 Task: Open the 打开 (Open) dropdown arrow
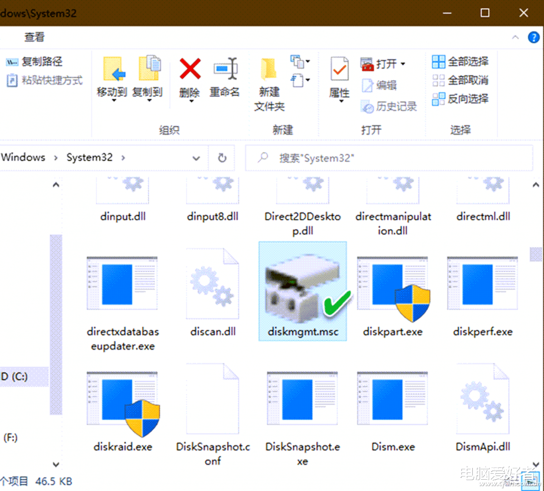click(403, 64)
